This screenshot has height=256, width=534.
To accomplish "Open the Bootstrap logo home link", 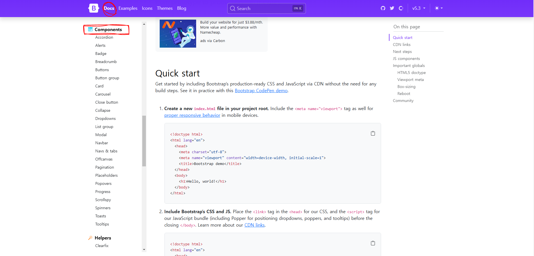I will click(x=94, y=8).
